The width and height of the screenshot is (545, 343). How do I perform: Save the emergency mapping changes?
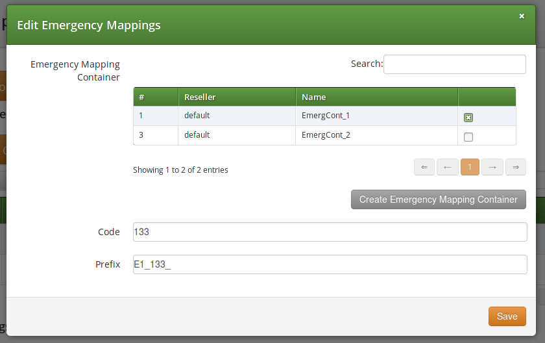(x=507, y=316)
